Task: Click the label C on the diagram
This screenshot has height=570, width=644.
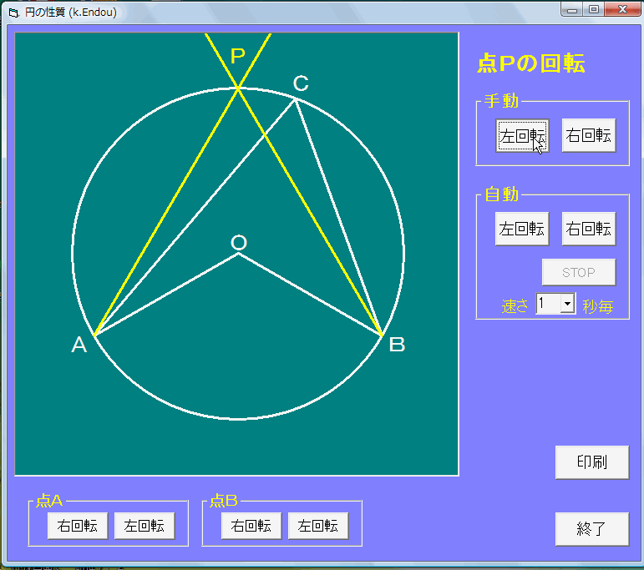Action: tap(301, 83)
